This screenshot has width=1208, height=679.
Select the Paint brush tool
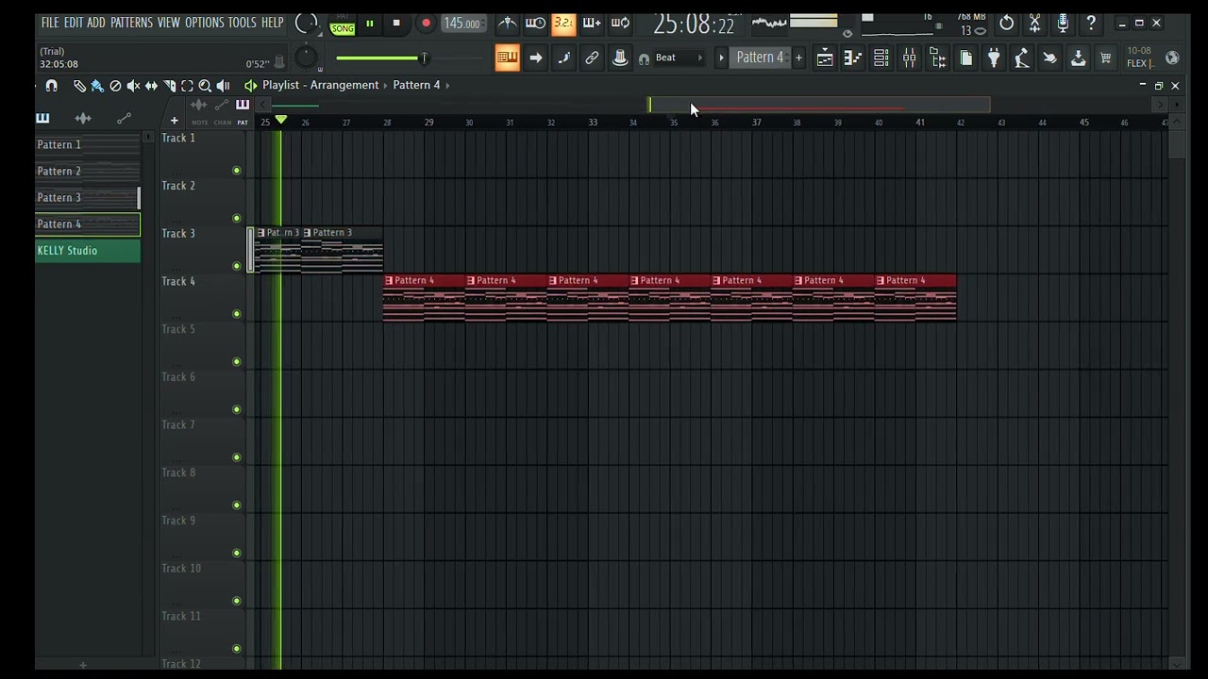pos(97,86)
